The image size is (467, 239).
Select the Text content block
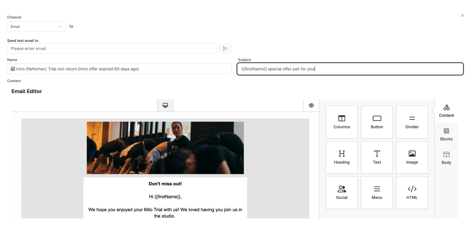tap(377, 157)
